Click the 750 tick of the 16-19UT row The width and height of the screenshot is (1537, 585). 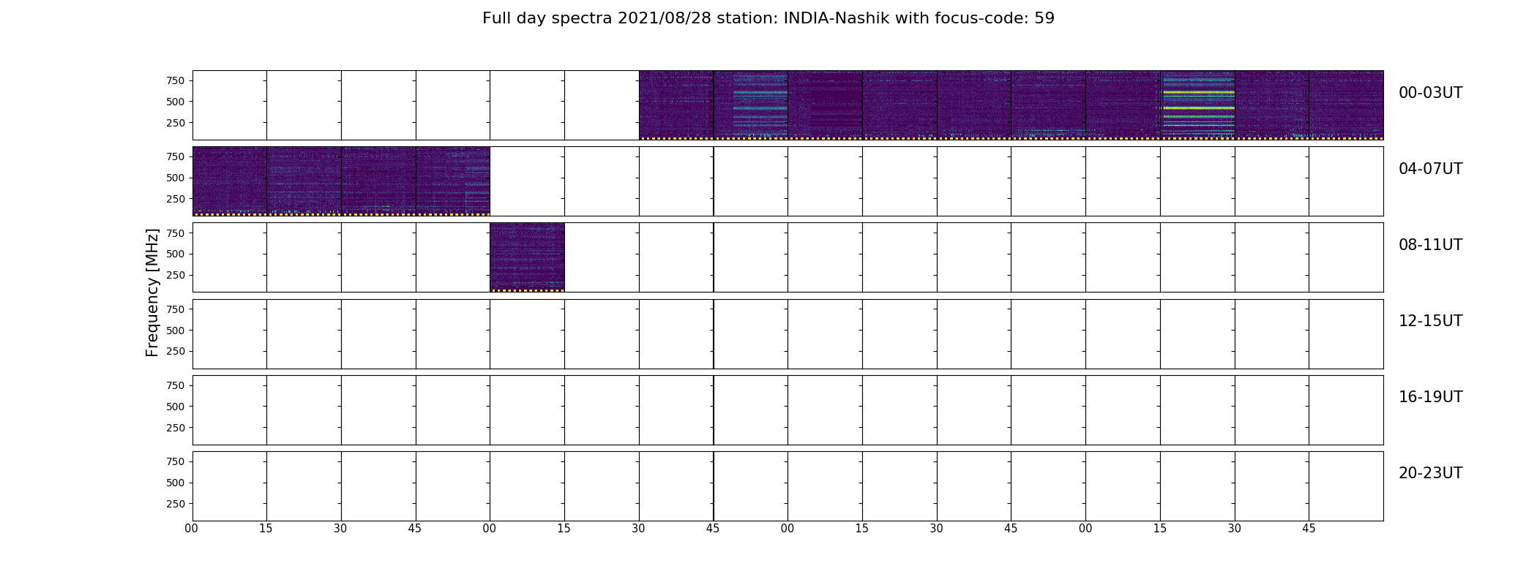point(176,385)
